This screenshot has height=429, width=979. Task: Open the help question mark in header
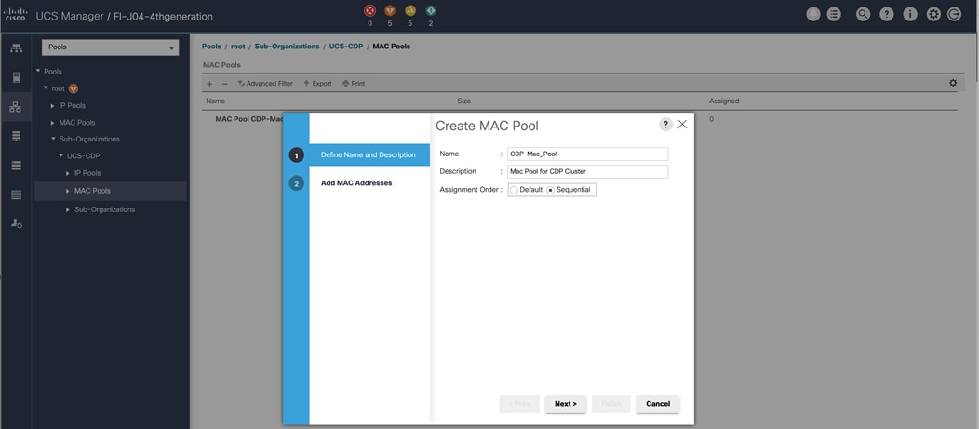[x=887, y=14]
